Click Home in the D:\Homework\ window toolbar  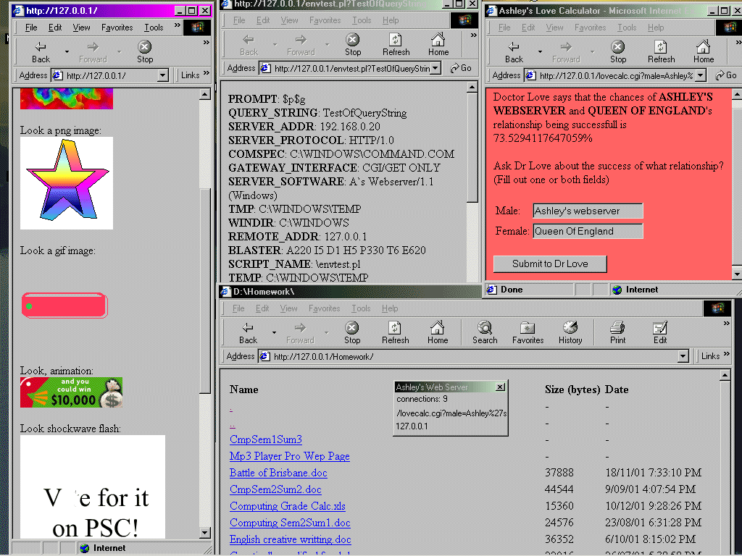point(438,333)
